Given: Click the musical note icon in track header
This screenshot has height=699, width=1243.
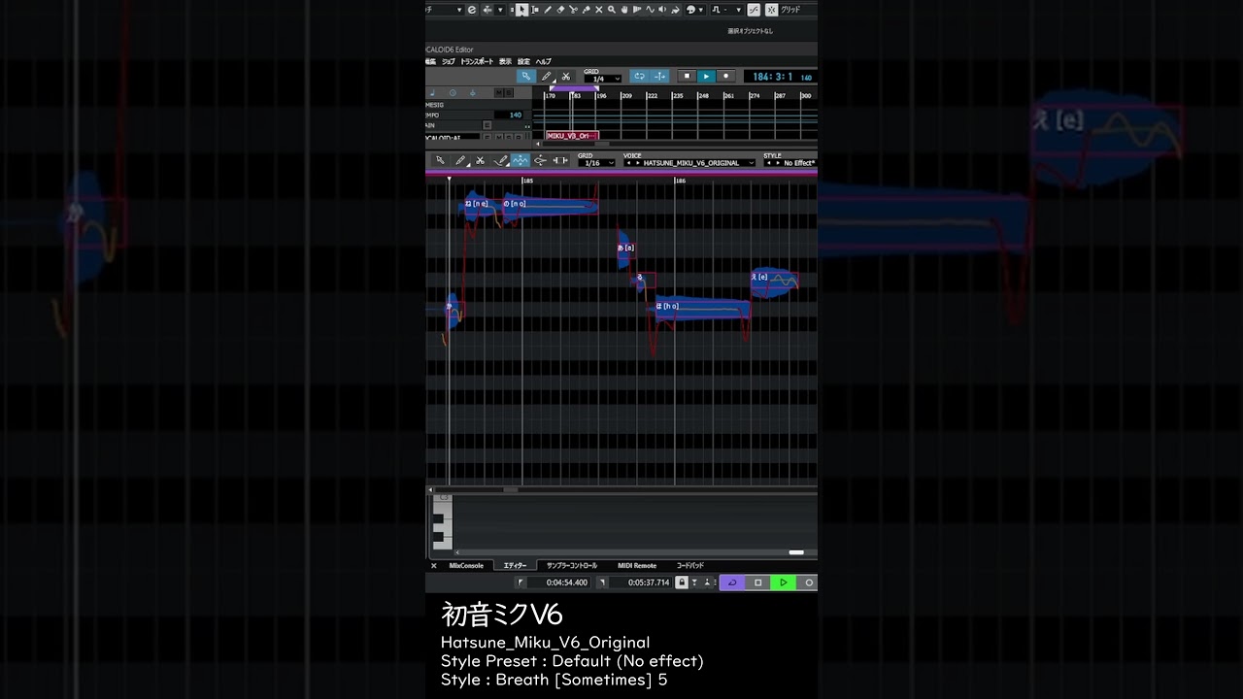Looking at the screenshot, I should 432,92.
